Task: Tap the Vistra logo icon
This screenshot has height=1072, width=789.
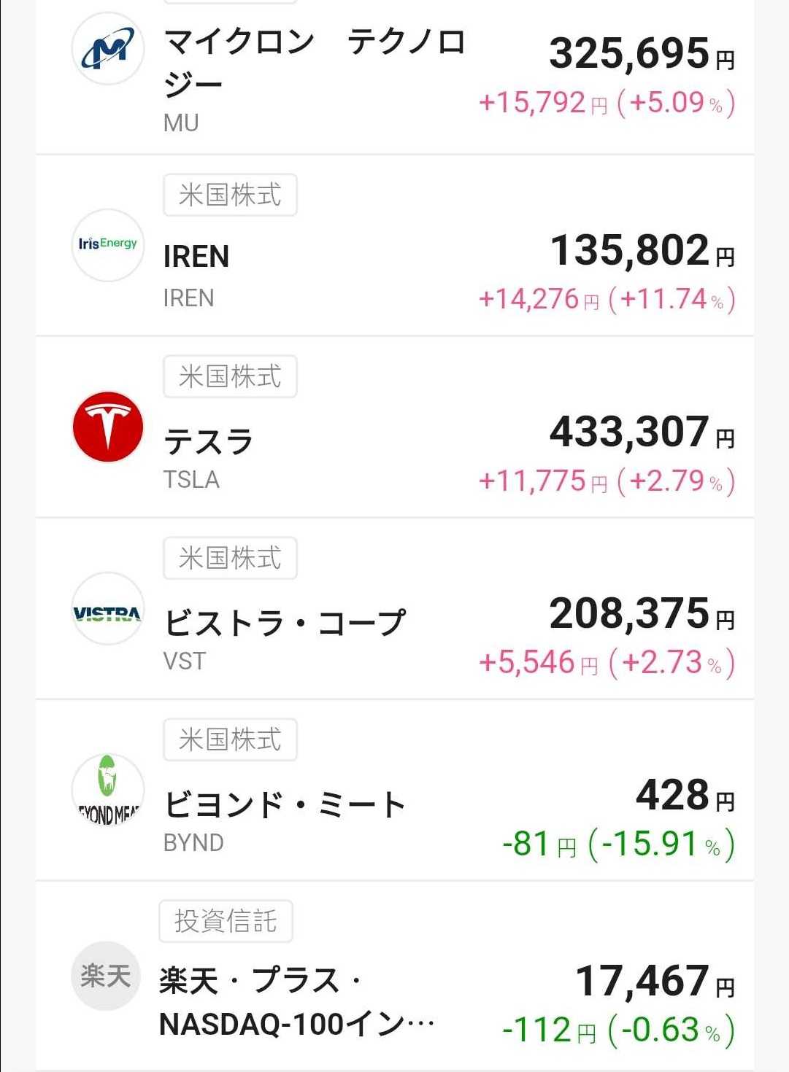Action: pos(107,608)
